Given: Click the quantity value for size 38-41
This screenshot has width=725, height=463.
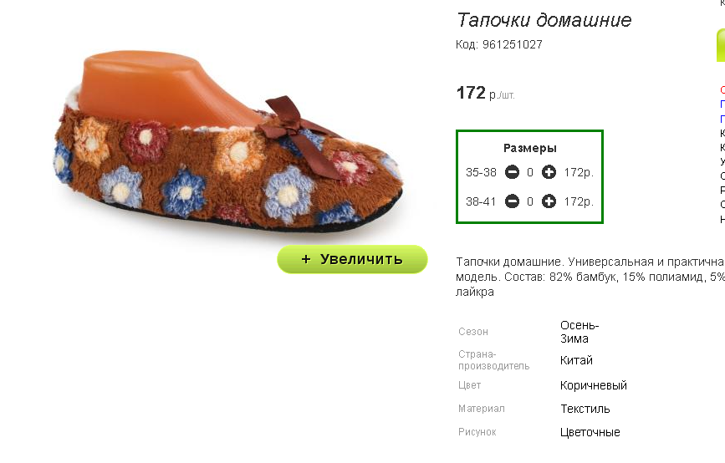Looking at the screenshot, I should pyautogui.click(x=530, y=201).
